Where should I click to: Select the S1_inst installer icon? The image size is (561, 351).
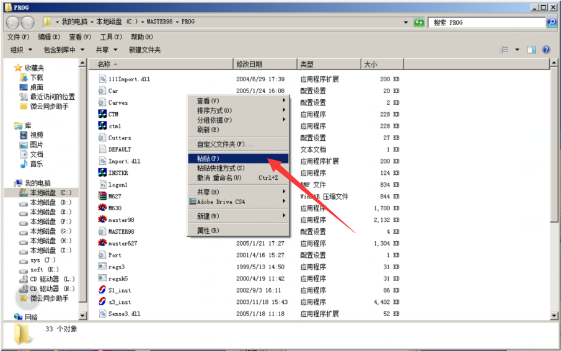click(x=103, y=290)
